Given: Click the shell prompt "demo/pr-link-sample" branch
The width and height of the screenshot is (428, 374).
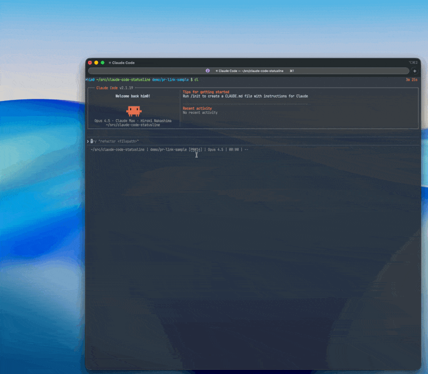Looking at the screenshot, I should pyautogui.click(x=170, y=80).
